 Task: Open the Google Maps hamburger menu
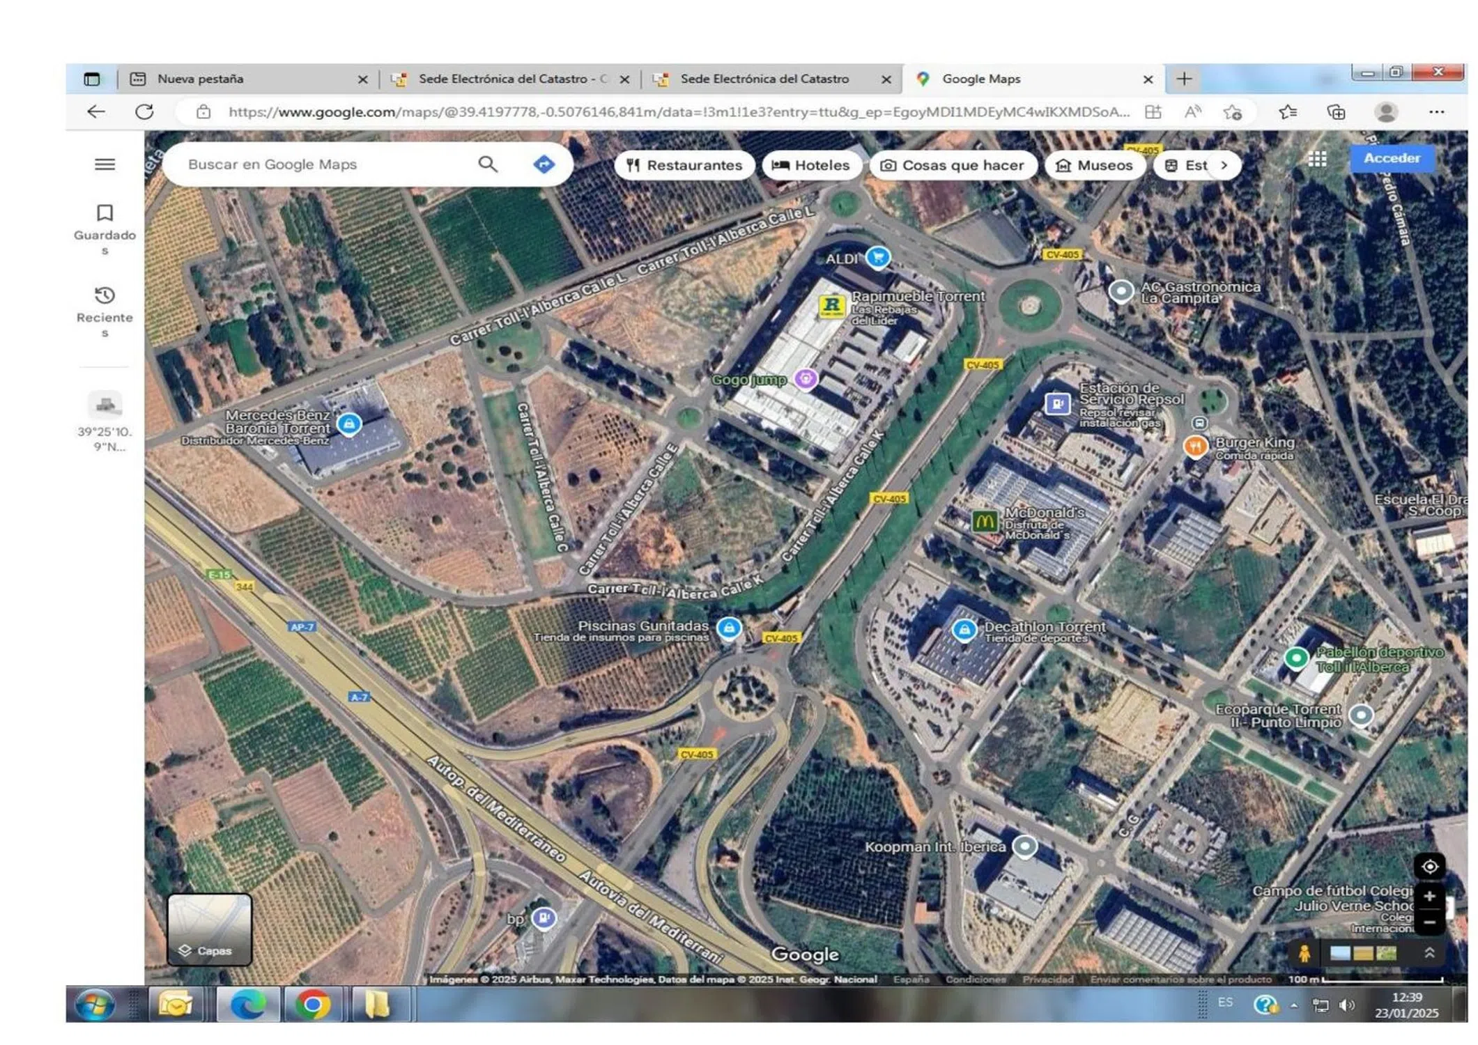tap(105, 164)
